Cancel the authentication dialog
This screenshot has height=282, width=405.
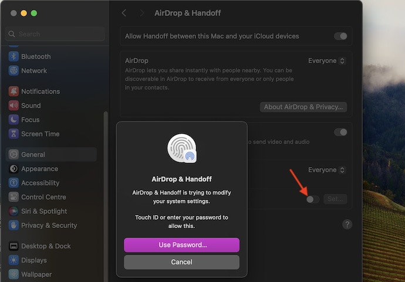tap(181, 262)
